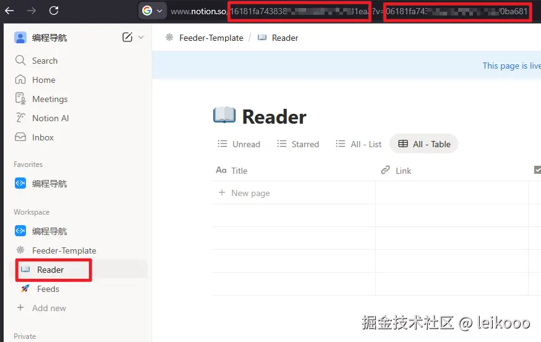Click the browser forward arrow
The height and width of the screenshot is (342, 541).
(32, 11)
